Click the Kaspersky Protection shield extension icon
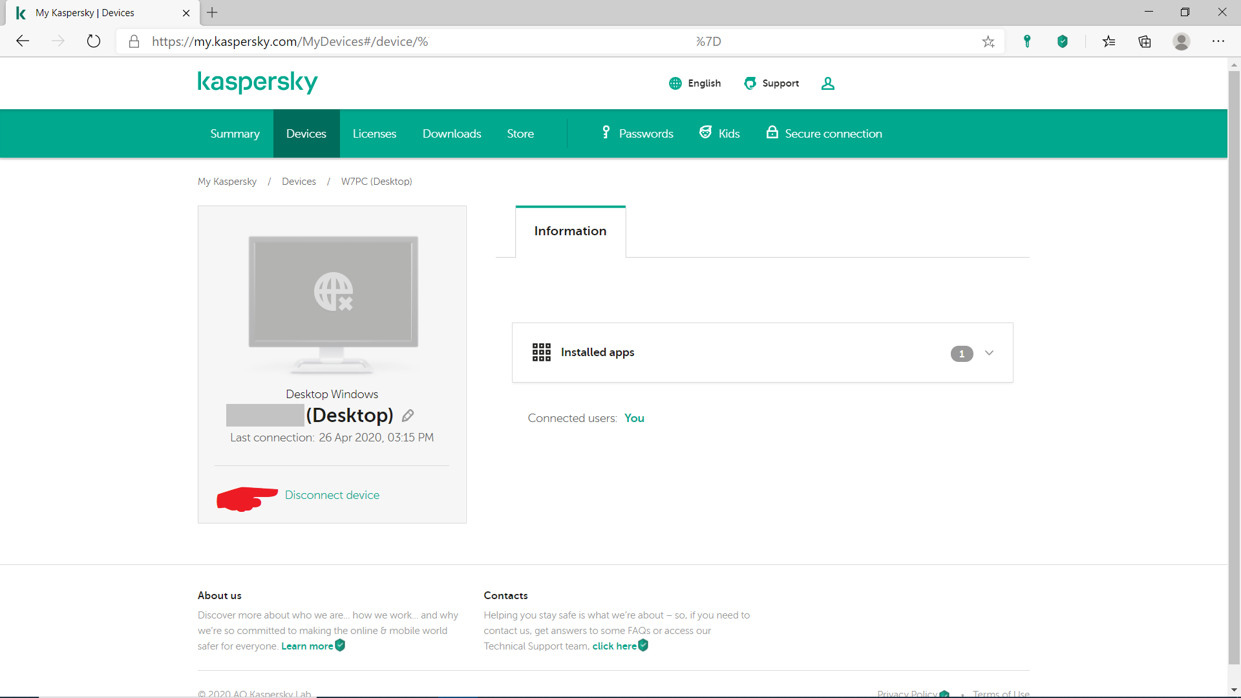The image size is (1241, 698). point(1062,41)
